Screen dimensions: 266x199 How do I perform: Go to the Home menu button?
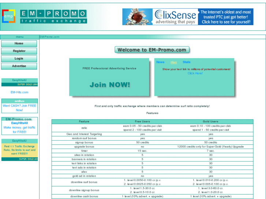19,43
